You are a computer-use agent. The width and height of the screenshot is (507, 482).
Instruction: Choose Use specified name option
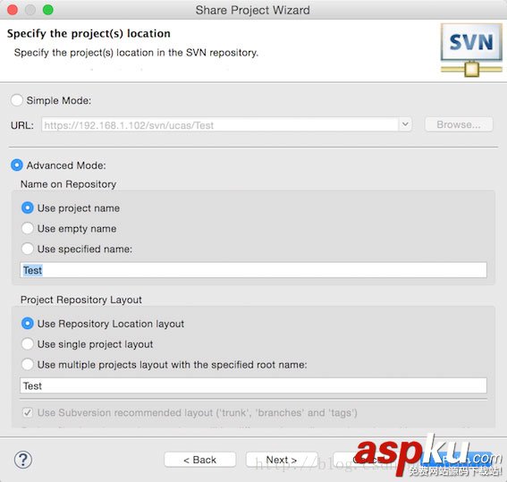pyautogui.click(x=28, y=249)
